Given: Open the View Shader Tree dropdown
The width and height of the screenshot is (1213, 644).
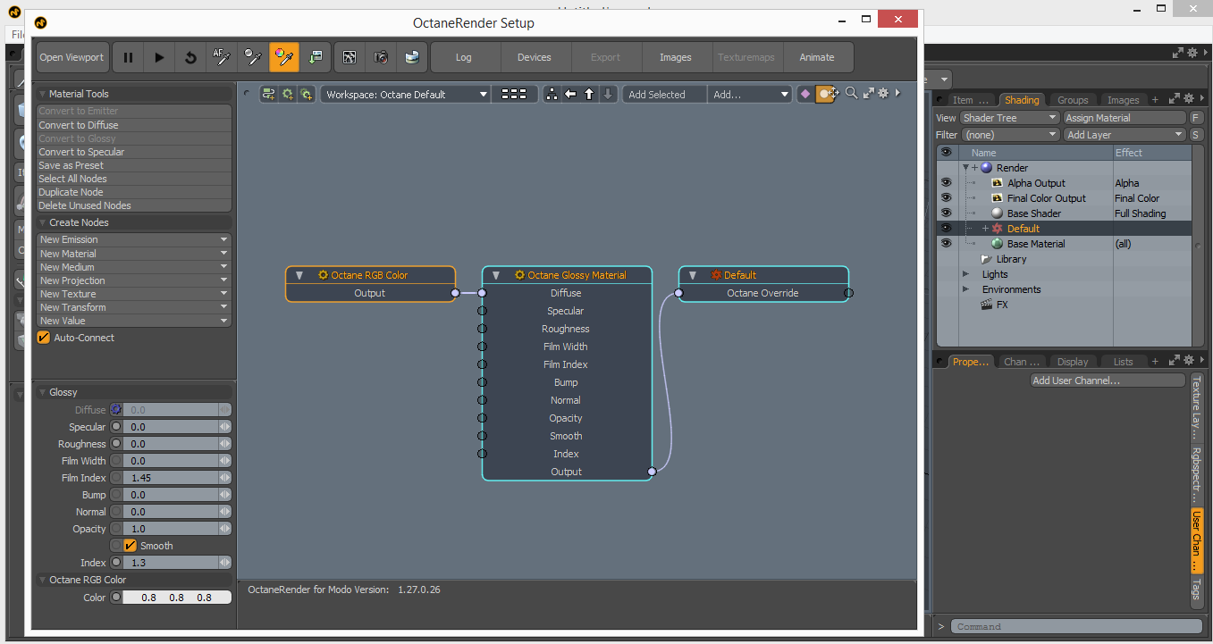Looking at the screenshot, I should (x=1010, y=118).
